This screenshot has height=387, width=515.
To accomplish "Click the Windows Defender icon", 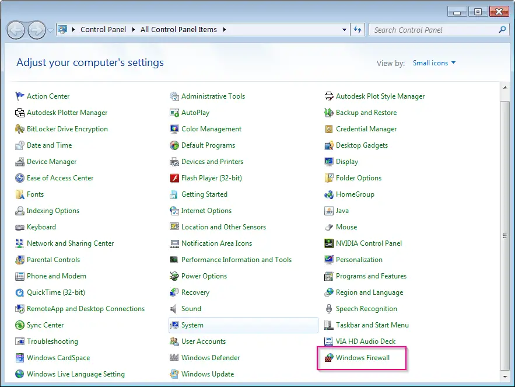I will [x=174, y=358].
